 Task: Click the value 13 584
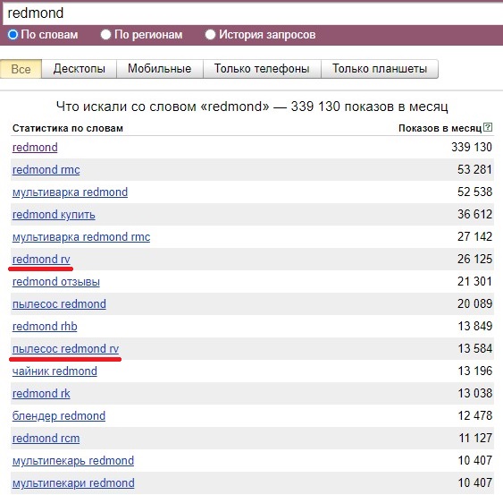(x=475, y=349)
